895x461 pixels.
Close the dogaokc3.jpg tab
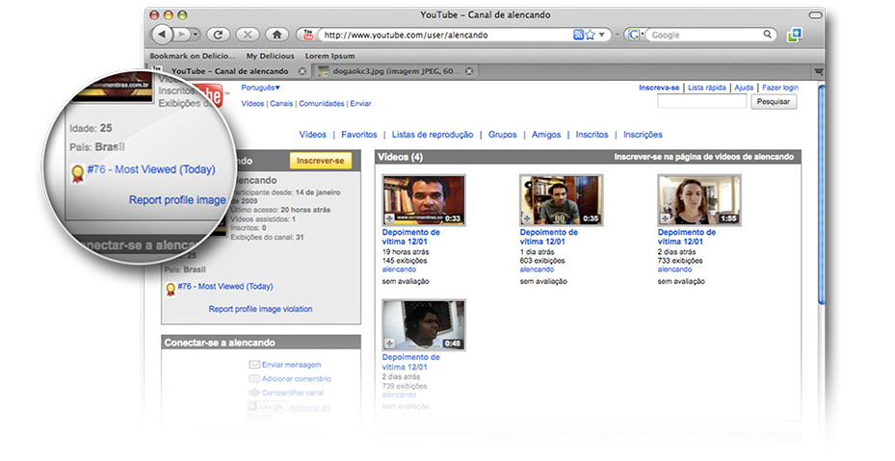pos(469,71)
